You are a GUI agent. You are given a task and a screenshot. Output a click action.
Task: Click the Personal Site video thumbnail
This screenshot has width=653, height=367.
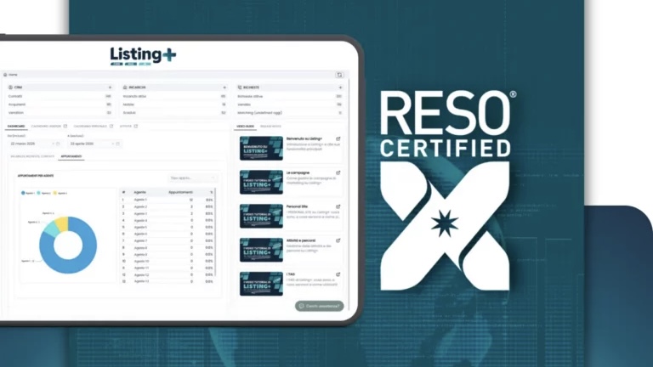(261, 216)
